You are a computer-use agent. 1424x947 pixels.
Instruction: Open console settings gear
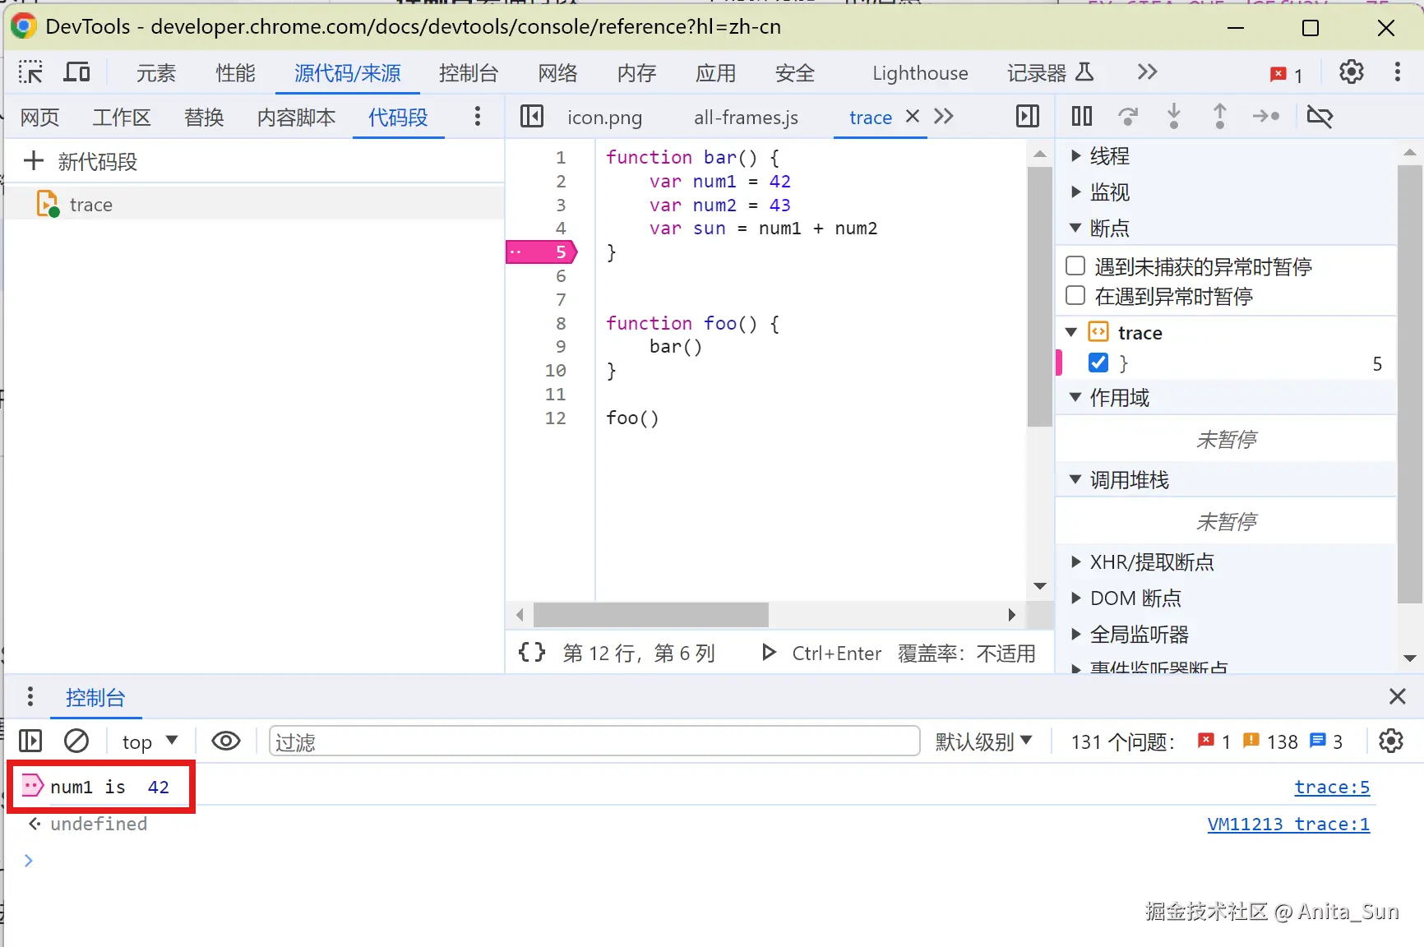click(x=1390, y=741)
